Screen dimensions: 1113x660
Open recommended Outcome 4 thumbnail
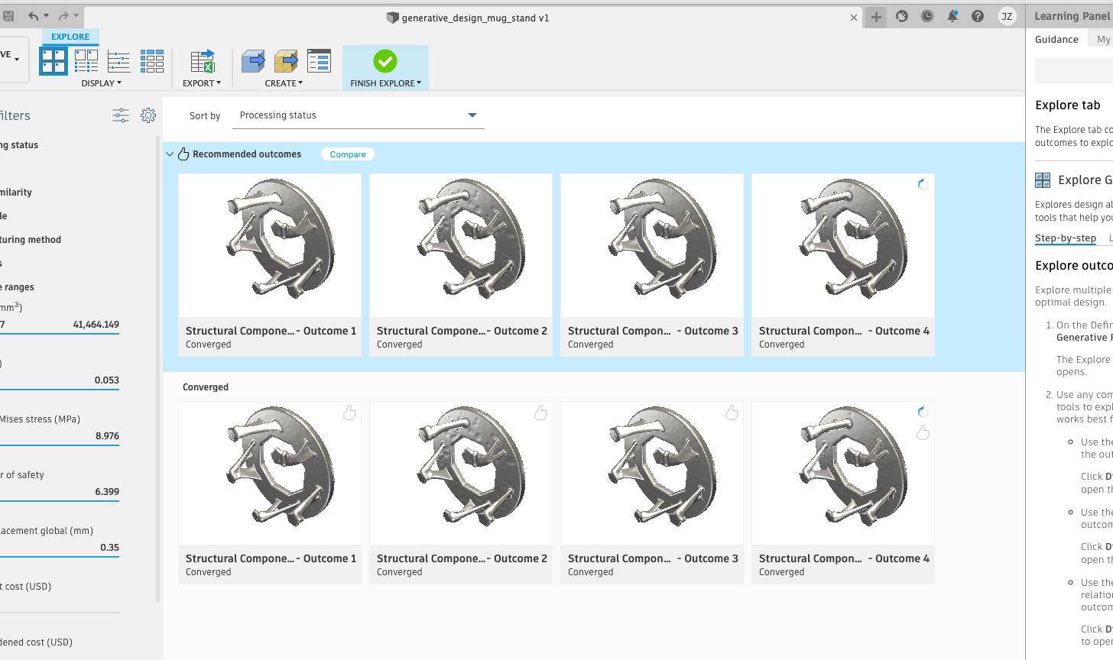(843, 245)
